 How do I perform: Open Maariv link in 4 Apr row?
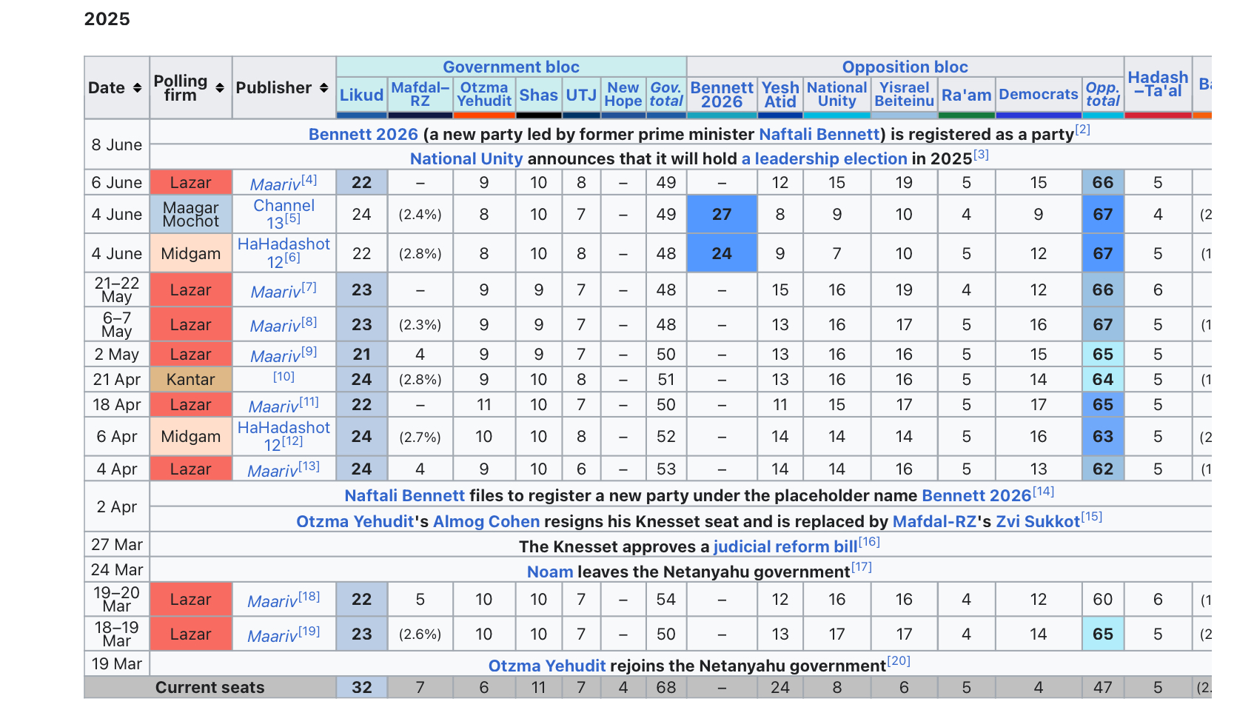pyautogui.click(x=272, y=471)
